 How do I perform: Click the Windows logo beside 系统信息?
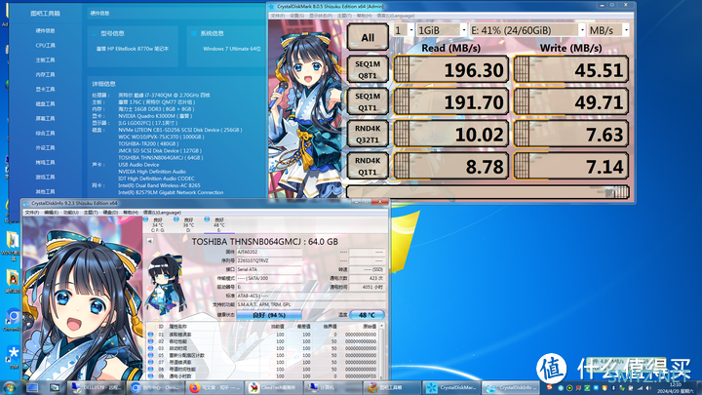[x=194, y=33]
